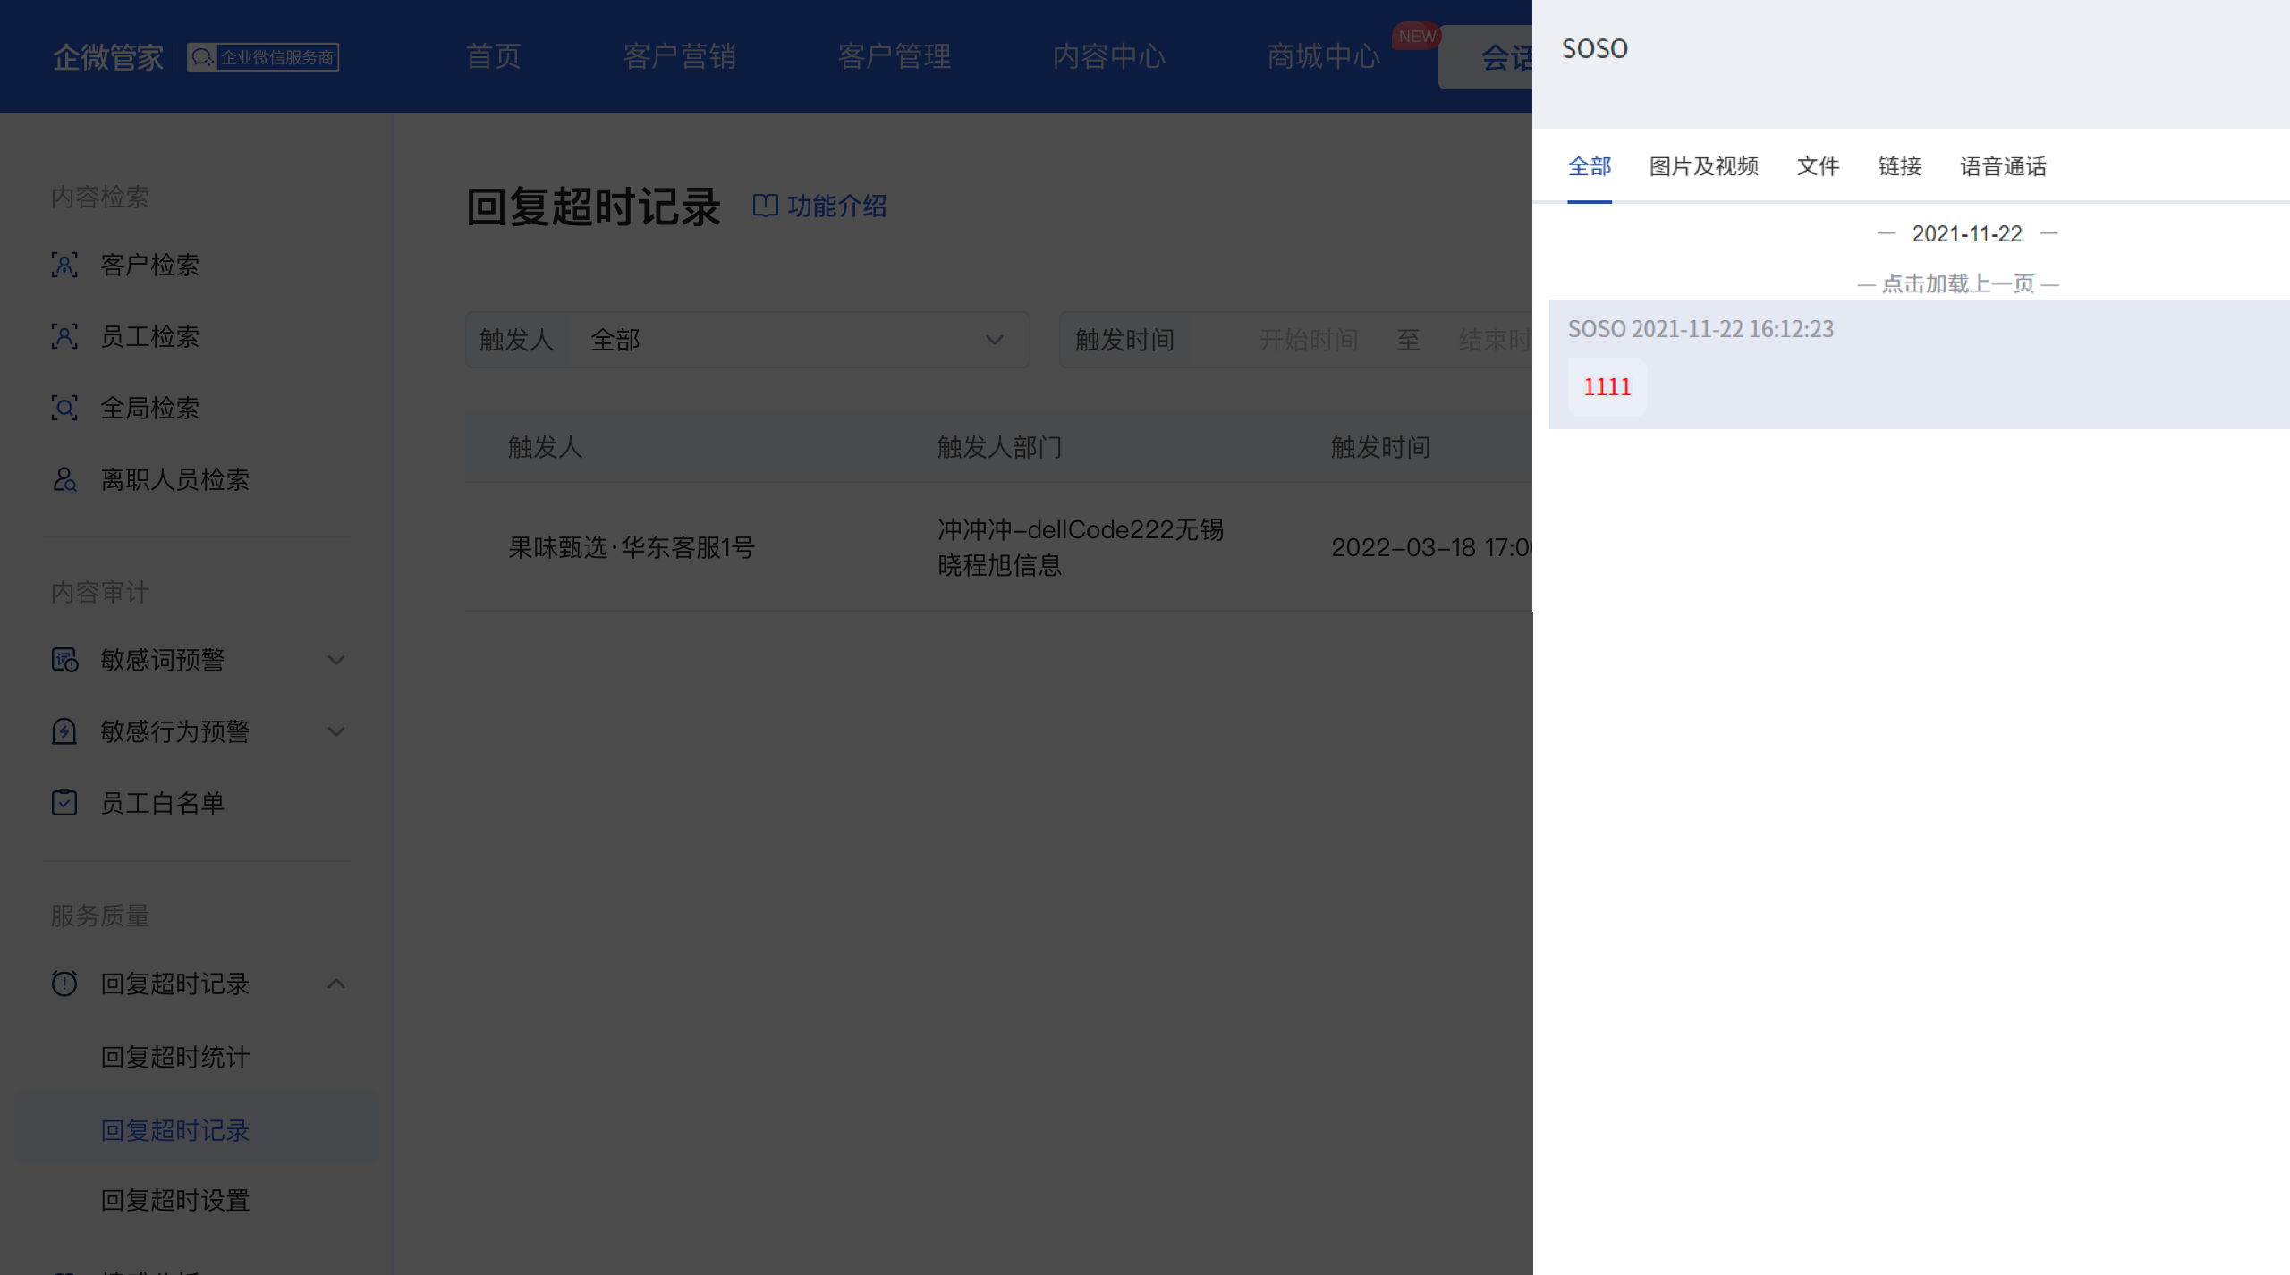This screenshot has width=2290, height=1275.
Task: Click the 果味甄选·华东客服1号 cell
Action: (x=632, y=547)
